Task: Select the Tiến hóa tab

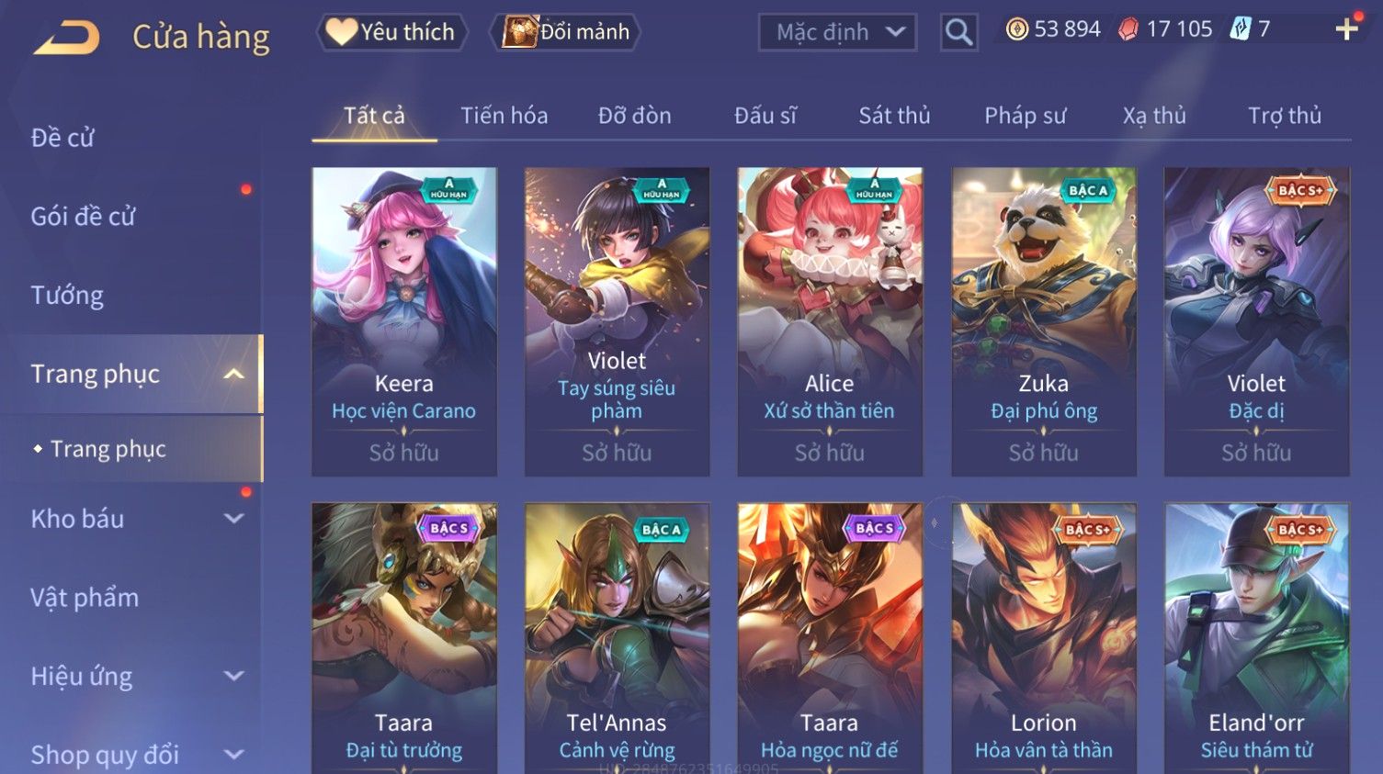Action: pyautogui.click(x=504, y=116)
